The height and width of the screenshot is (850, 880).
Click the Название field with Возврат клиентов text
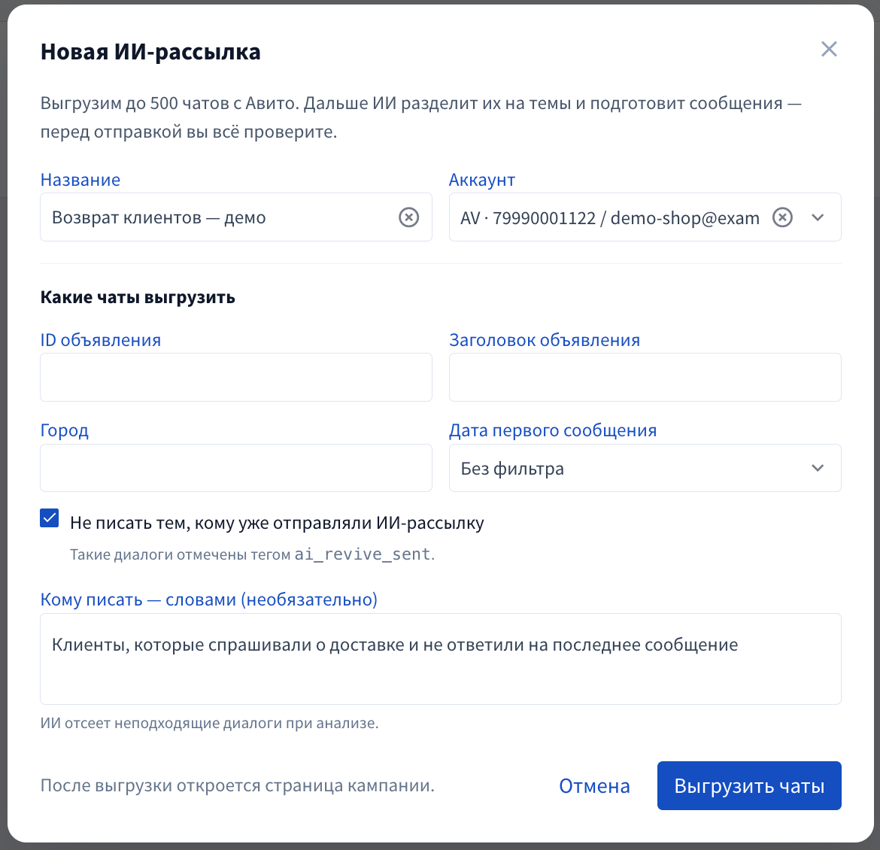click(x=235, y=217)
